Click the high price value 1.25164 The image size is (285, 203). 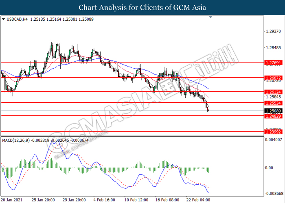(54, 19)
